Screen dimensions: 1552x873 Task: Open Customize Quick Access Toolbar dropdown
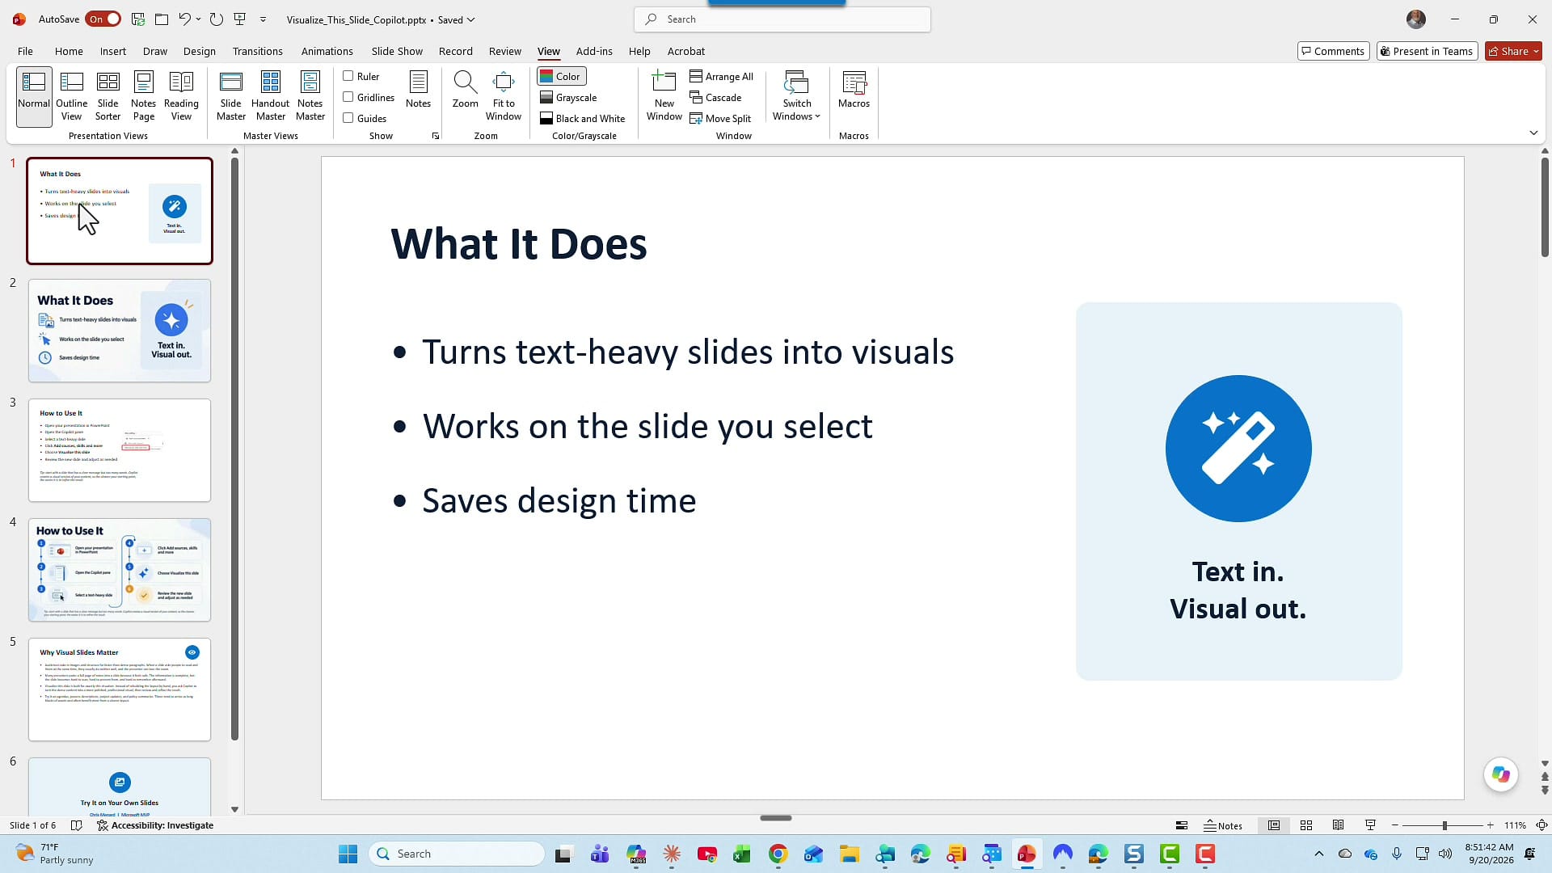(x=264, y=19)
